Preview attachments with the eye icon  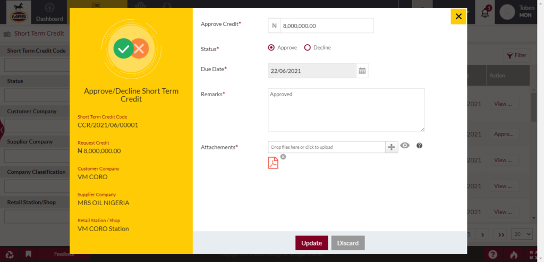pos(405,146)
